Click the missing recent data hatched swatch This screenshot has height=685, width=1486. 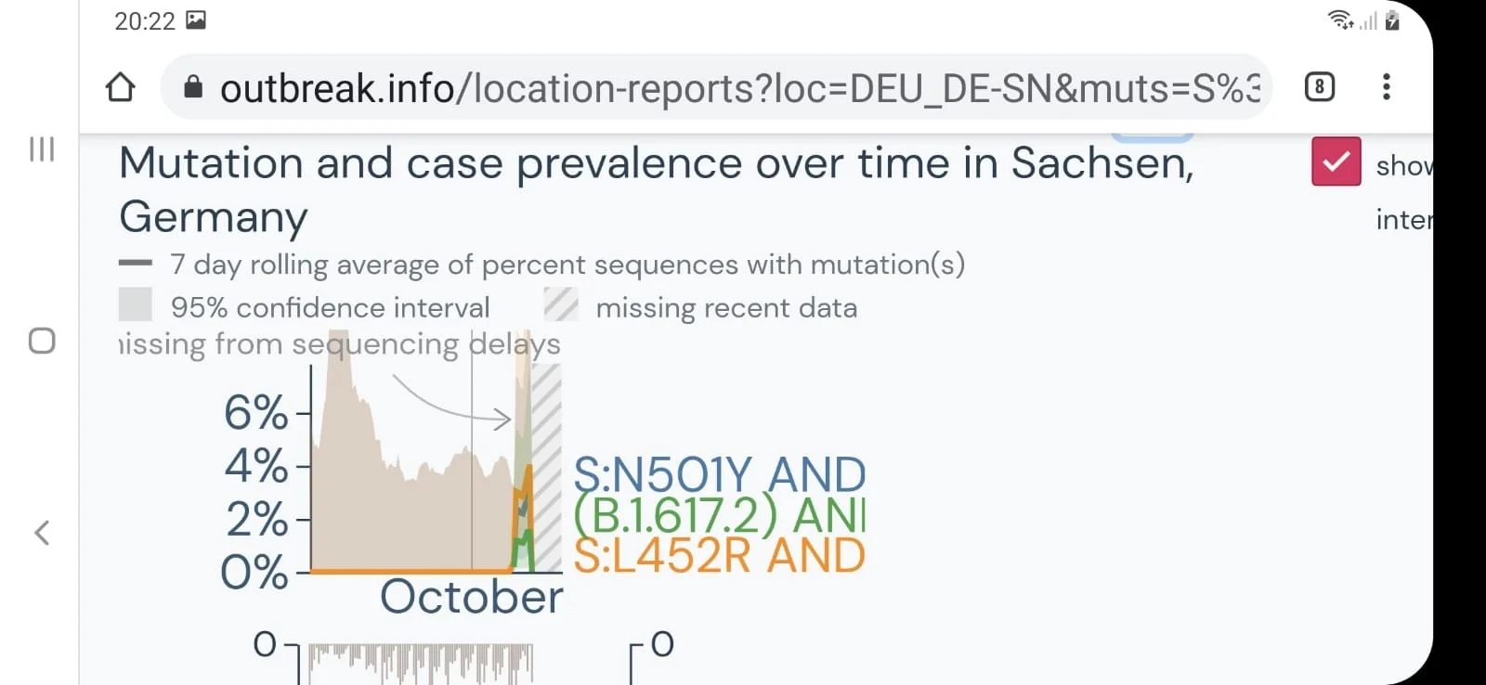coord(561,304)
